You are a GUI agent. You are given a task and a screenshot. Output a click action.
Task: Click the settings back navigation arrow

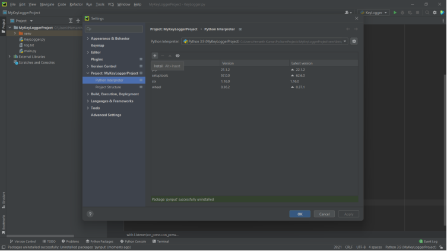[x=348, y=29]
